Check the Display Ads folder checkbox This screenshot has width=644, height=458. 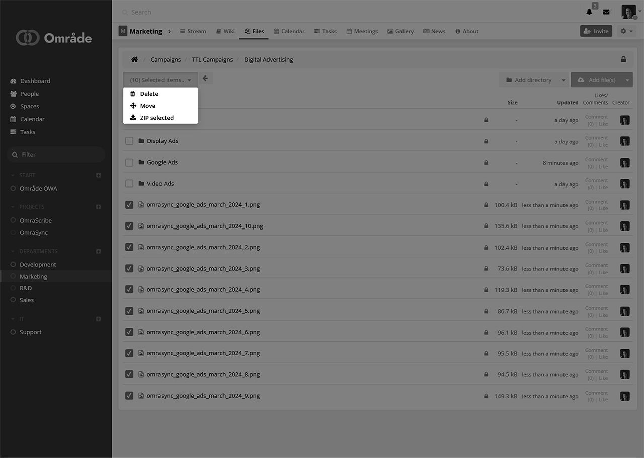coord(129,141)
